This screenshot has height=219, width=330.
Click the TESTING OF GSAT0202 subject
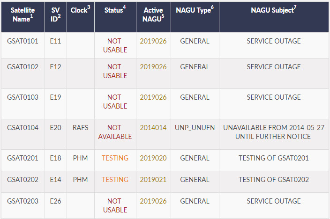point(273,180)
